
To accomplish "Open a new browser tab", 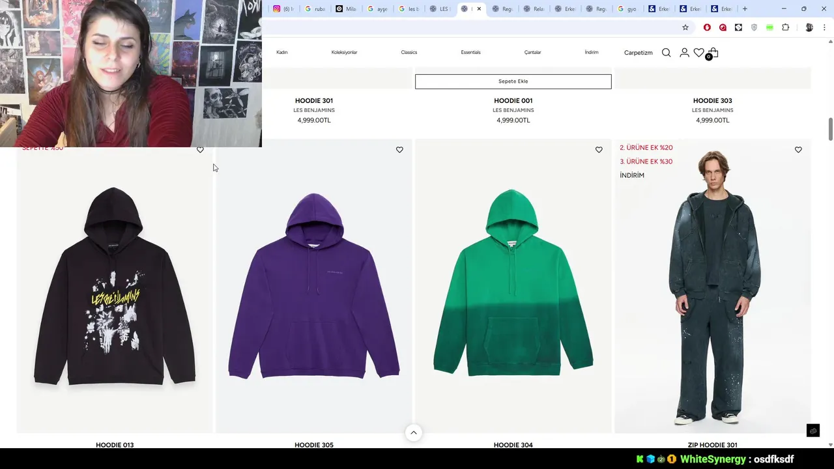I will tap(745, 9).
